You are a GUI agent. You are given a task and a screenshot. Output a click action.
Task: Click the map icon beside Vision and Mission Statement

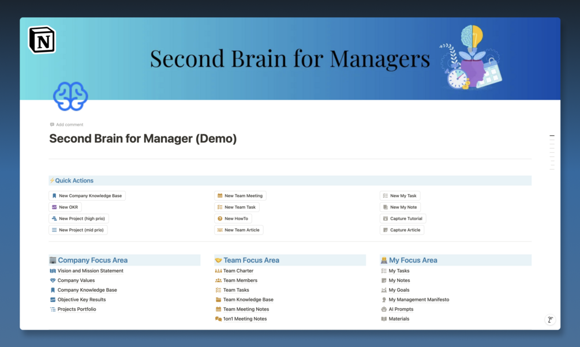53,271
